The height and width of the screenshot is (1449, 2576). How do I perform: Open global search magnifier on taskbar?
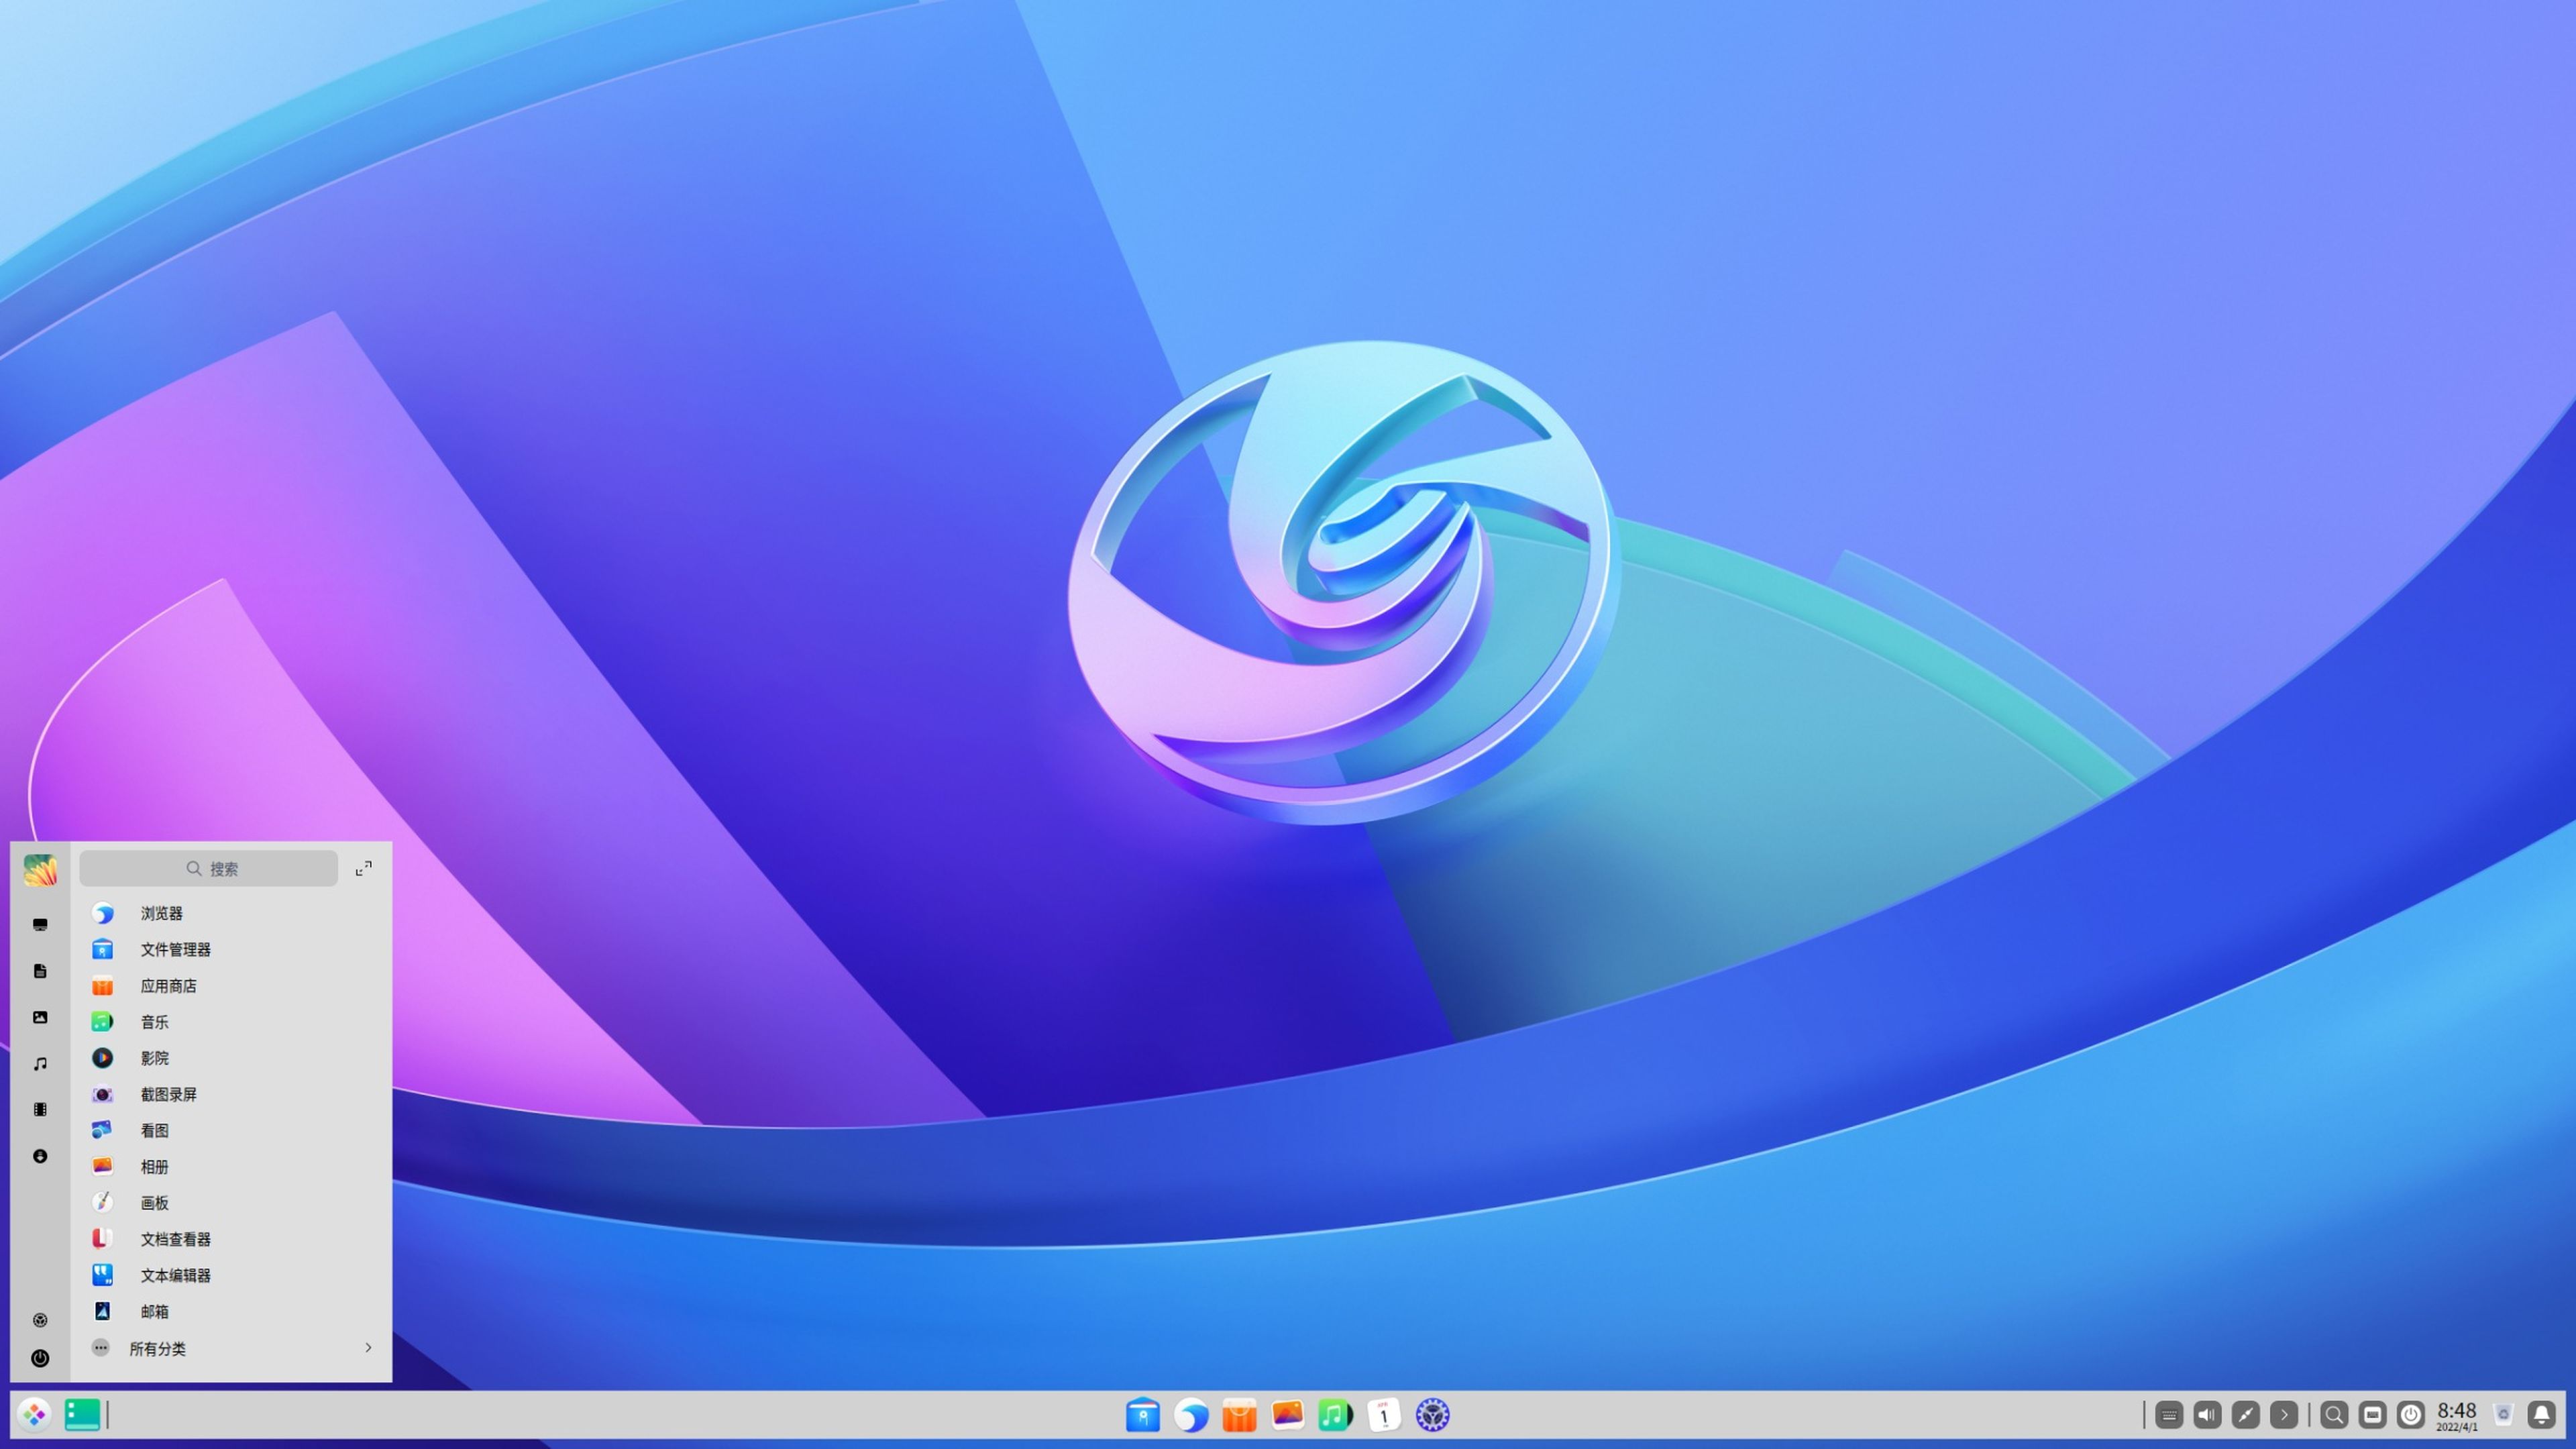[2334, 1415]
